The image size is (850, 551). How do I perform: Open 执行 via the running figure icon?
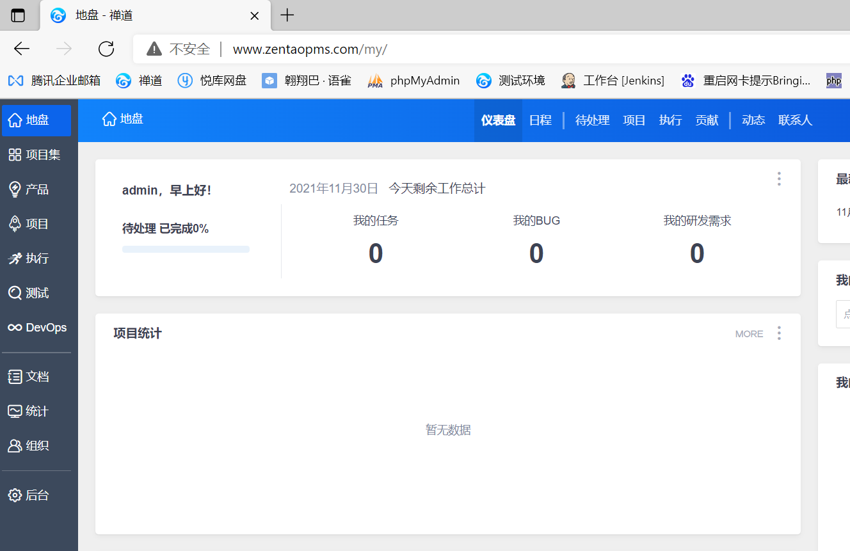pos(15,259)
